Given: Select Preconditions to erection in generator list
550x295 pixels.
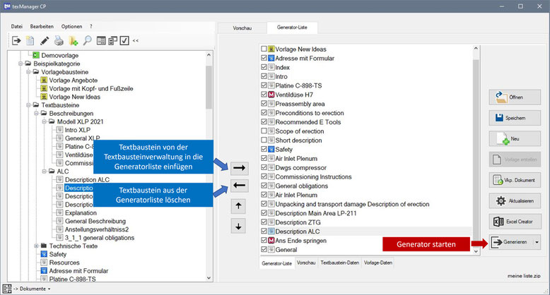Looking at the screenshot, I should [x=310, y=113].
